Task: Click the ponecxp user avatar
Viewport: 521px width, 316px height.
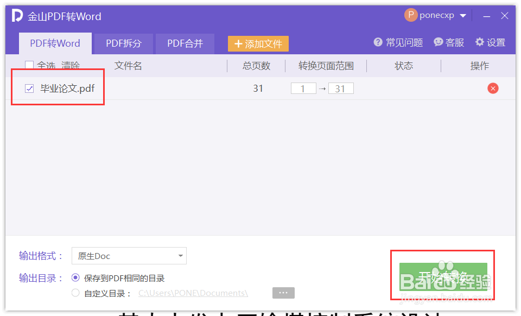Action: 411,15
